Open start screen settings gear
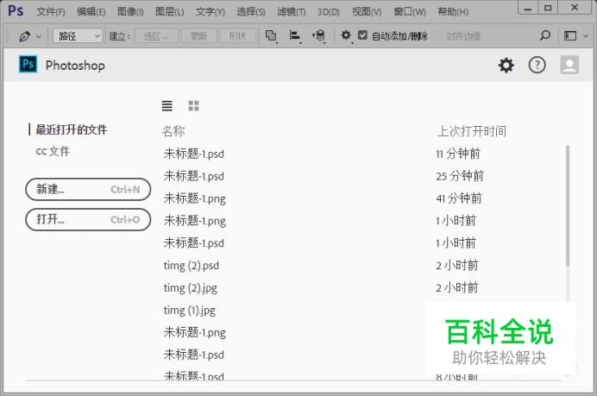597x396 pixels. click(506, 65)
